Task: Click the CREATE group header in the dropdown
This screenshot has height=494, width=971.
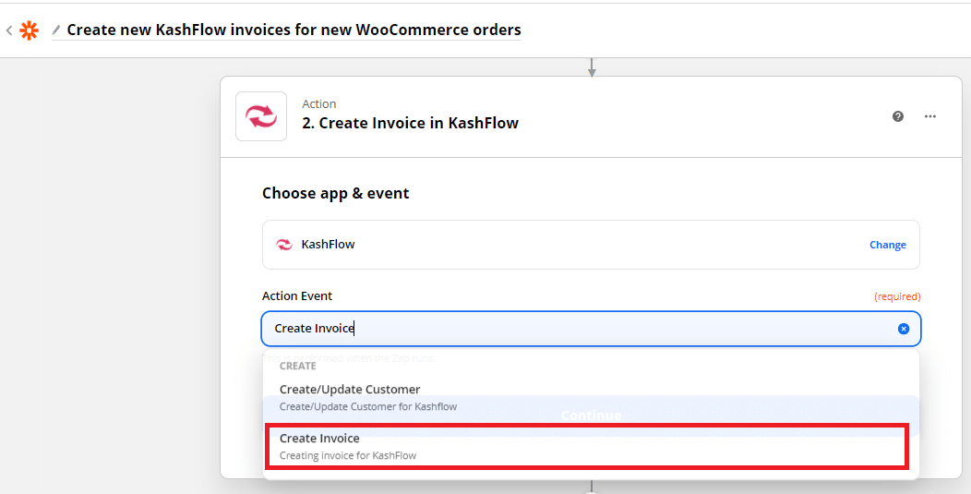Action: [x=298, y=366]
